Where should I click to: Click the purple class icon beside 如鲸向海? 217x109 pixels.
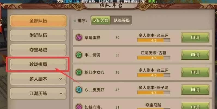[x=79, y=107]
